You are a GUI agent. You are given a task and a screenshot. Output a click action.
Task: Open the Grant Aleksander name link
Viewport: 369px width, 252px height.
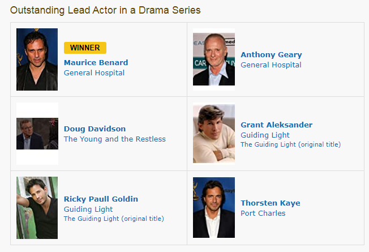point(277,125)
